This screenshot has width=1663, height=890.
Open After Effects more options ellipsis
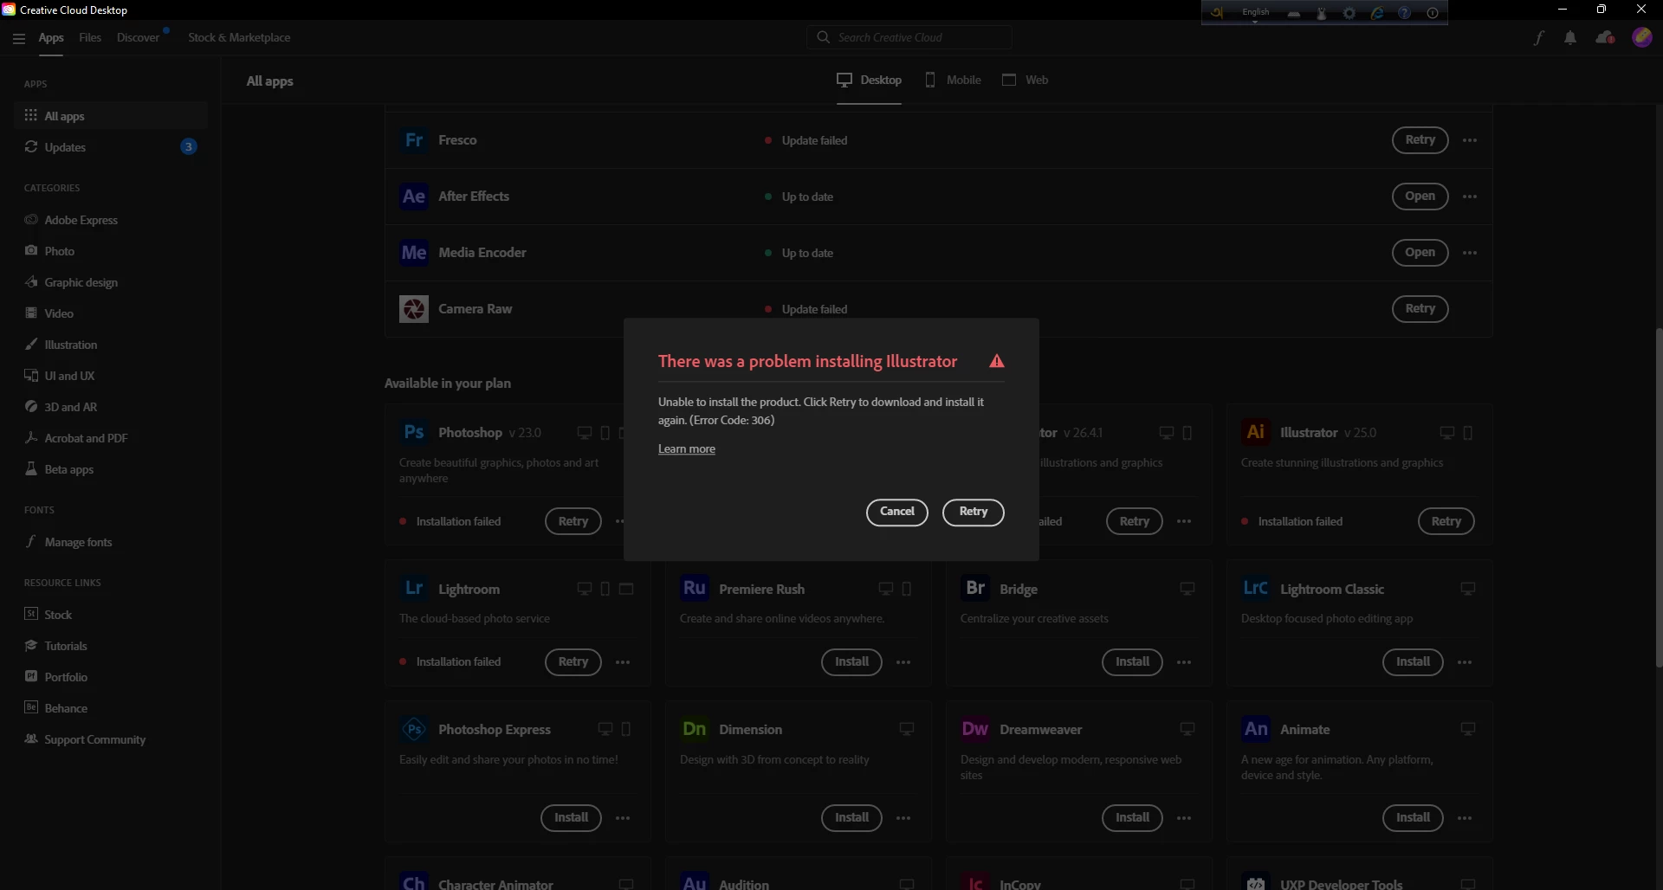(1470, 197)
